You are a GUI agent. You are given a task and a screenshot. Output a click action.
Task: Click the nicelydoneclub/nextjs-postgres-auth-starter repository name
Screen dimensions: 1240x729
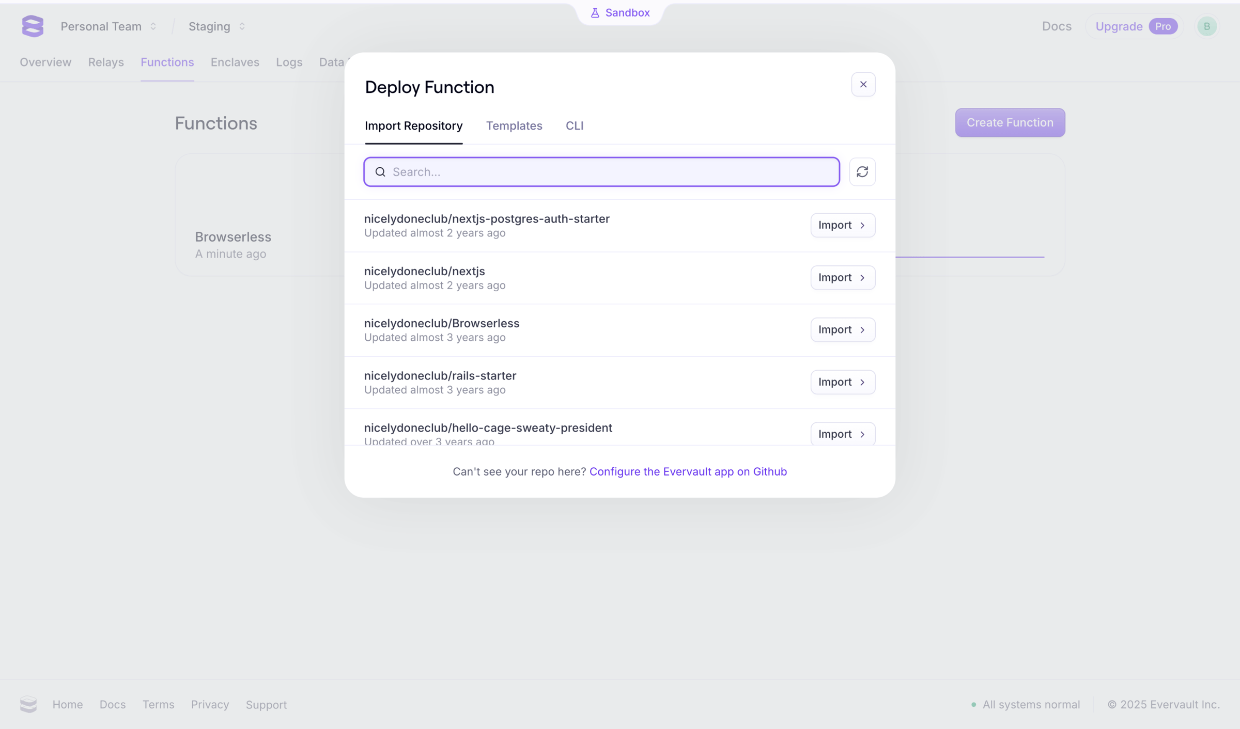point(487,219)
